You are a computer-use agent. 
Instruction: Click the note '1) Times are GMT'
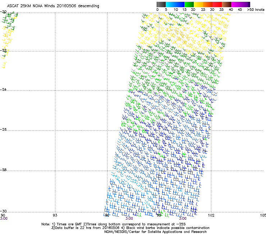68,224
